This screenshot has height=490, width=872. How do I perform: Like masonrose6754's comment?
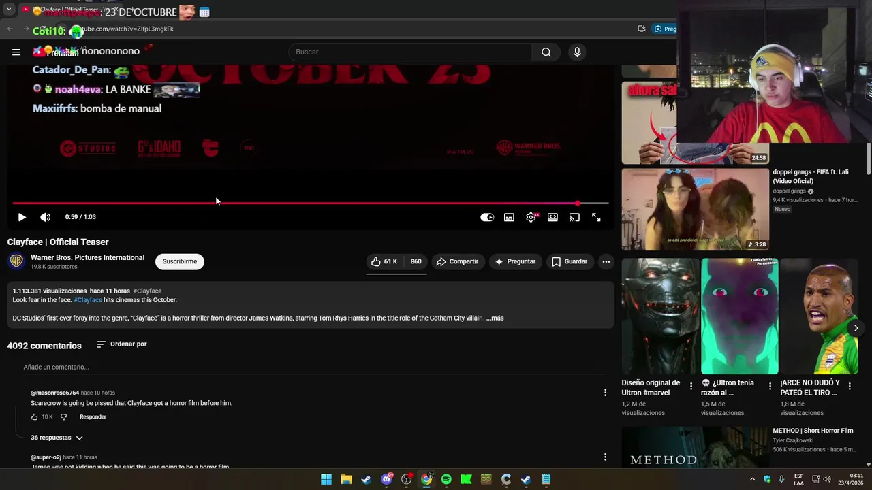click(x=34, y=417)
